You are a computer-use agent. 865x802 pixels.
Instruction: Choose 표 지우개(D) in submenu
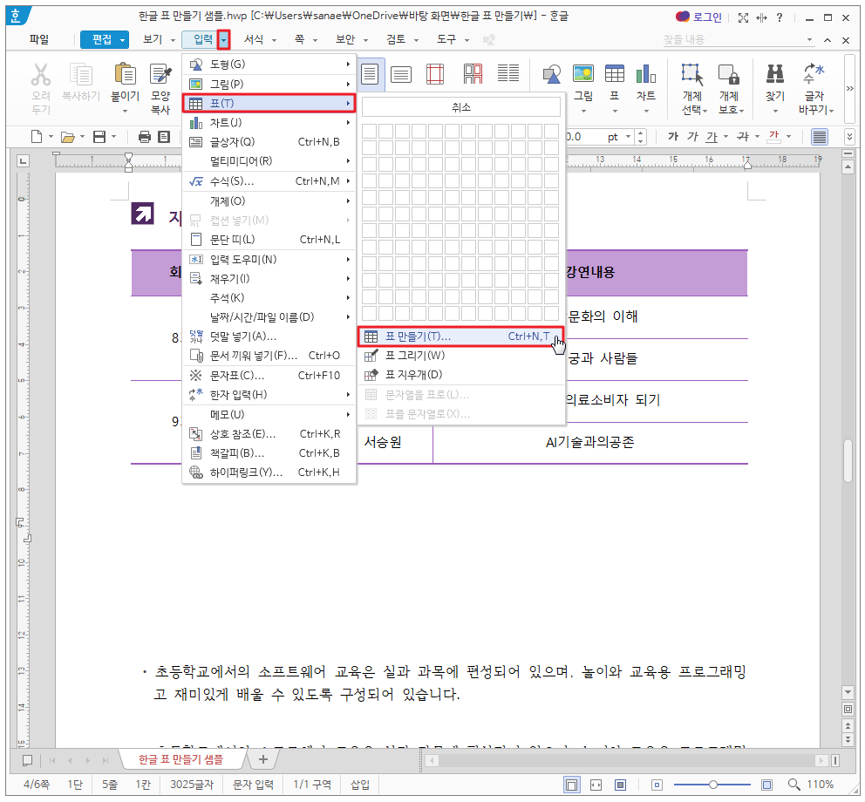[461, 375]
